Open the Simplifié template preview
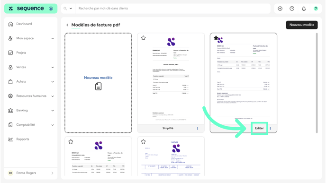The height and width of the screenshot is (183, 326). point(171,79)
